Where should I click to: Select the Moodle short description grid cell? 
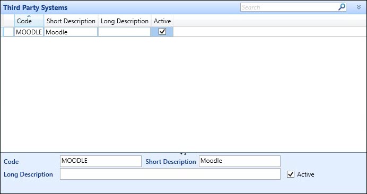point(71,32)
